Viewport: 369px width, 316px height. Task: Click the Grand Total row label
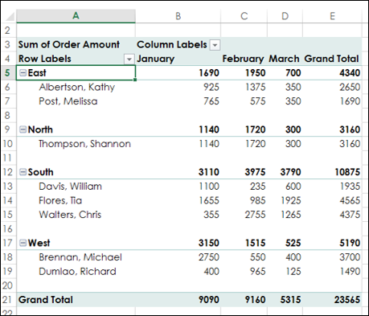[46, 300]
